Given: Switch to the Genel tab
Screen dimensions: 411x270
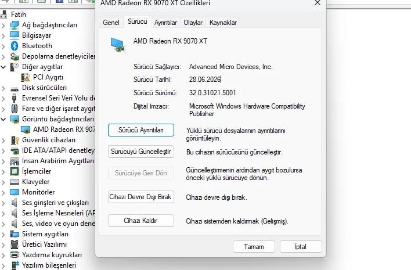Looking at the screenshot, I should (x=111, y=23).
